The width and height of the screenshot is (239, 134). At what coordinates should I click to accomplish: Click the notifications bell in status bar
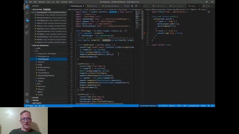tap(212, 106)
